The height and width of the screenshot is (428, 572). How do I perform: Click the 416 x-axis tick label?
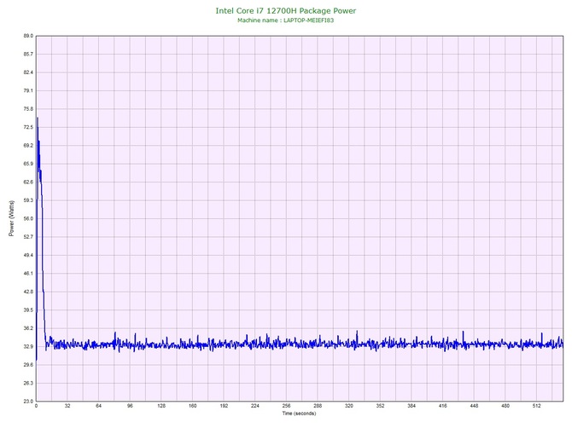tap(443, 406)
